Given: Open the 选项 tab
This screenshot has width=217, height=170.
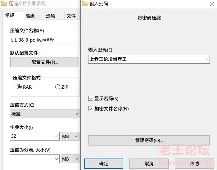Looking at the screenshot, I should coord(54,16).
